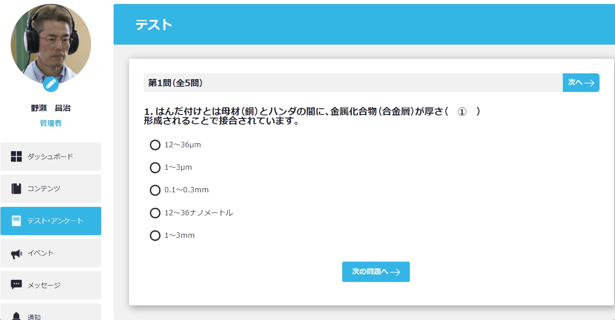Select the 12～36μm answer option
This screenshot has height=320, width=615.
tap(155, 145)
